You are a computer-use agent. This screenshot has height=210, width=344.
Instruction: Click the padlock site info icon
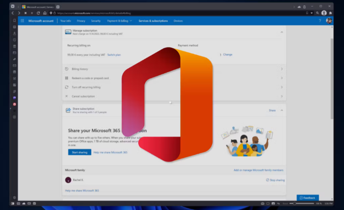click(54, 13)
